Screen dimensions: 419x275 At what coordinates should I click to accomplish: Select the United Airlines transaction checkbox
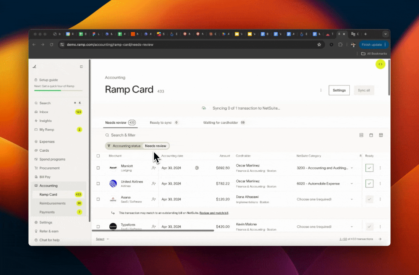click(x=98, y=184)
